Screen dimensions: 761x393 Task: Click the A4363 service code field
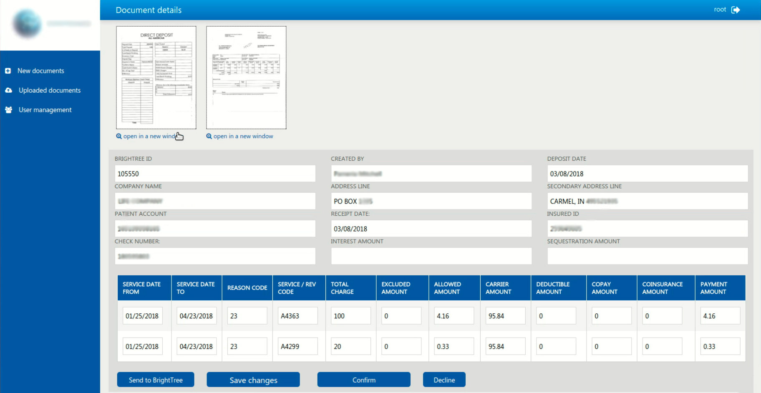point(297,316)
